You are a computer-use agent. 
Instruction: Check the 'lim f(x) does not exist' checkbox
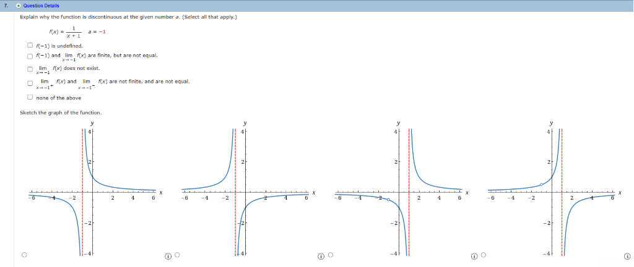click(x=30, y=69)
